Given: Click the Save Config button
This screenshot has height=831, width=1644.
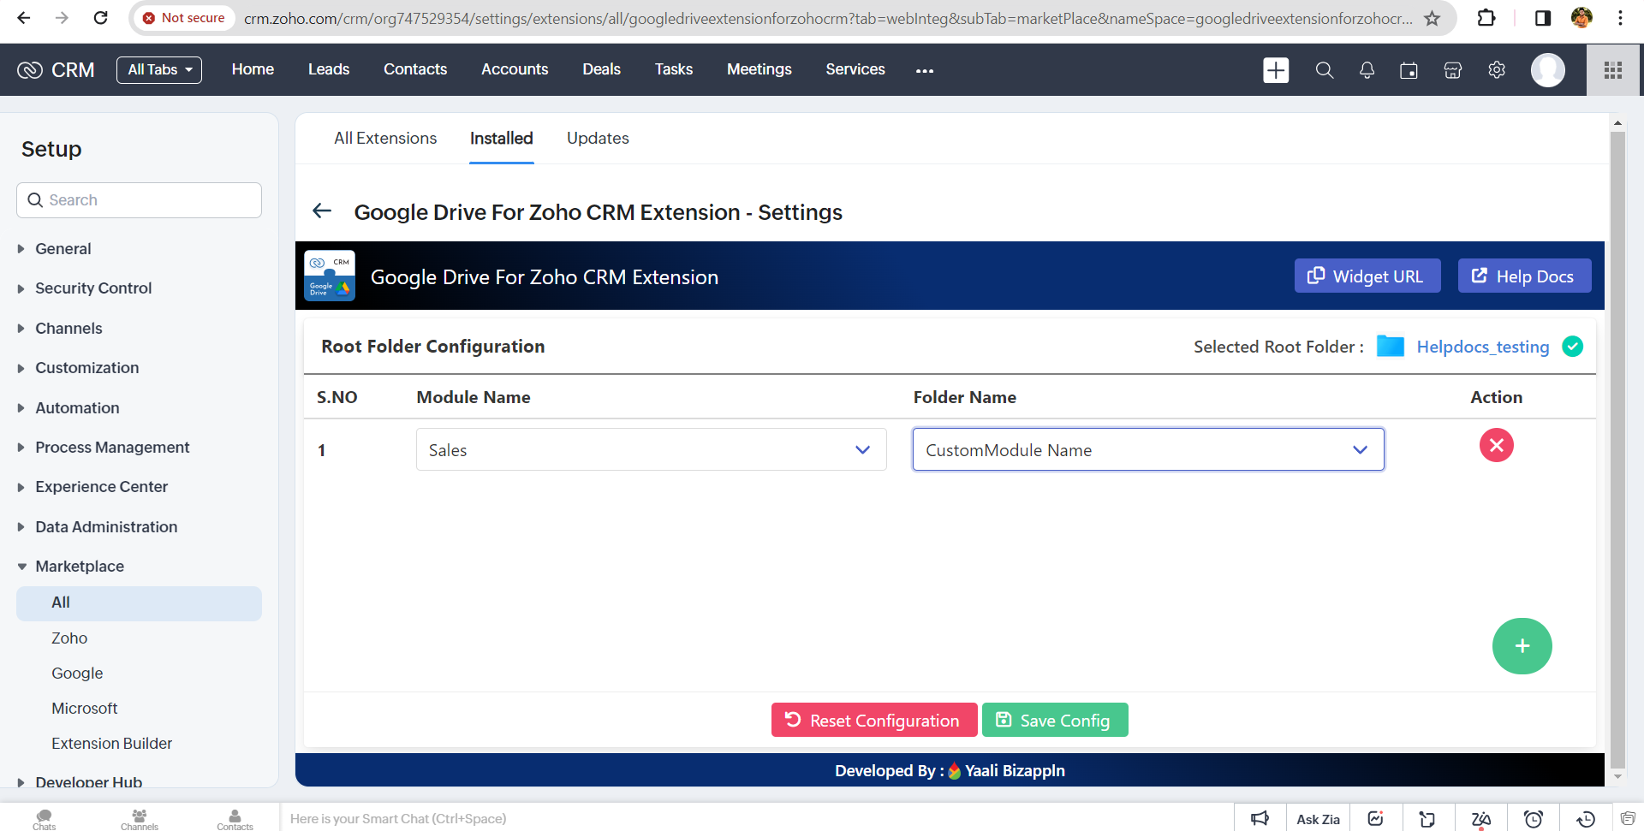Looking at the screenshot, I should click(x=1054, y=721).
